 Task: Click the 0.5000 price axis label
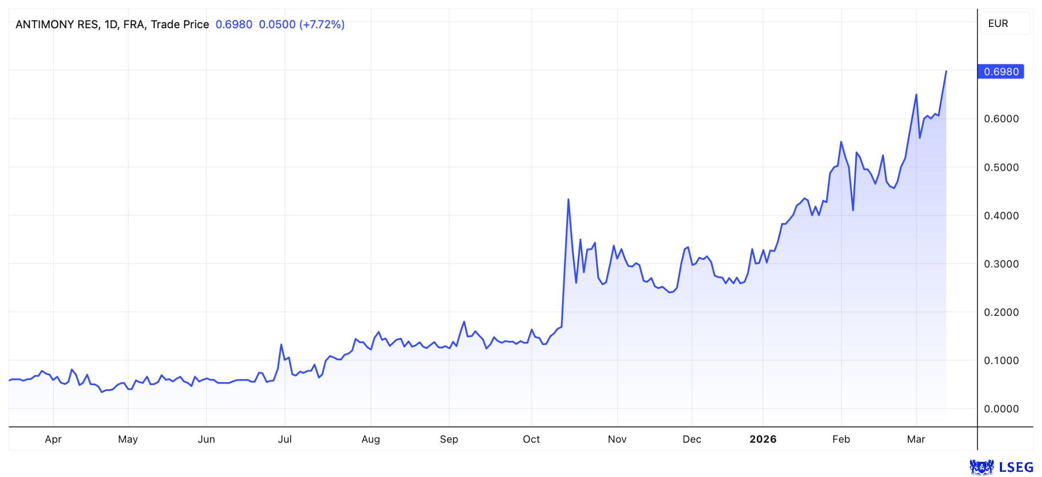(1001, 167)
